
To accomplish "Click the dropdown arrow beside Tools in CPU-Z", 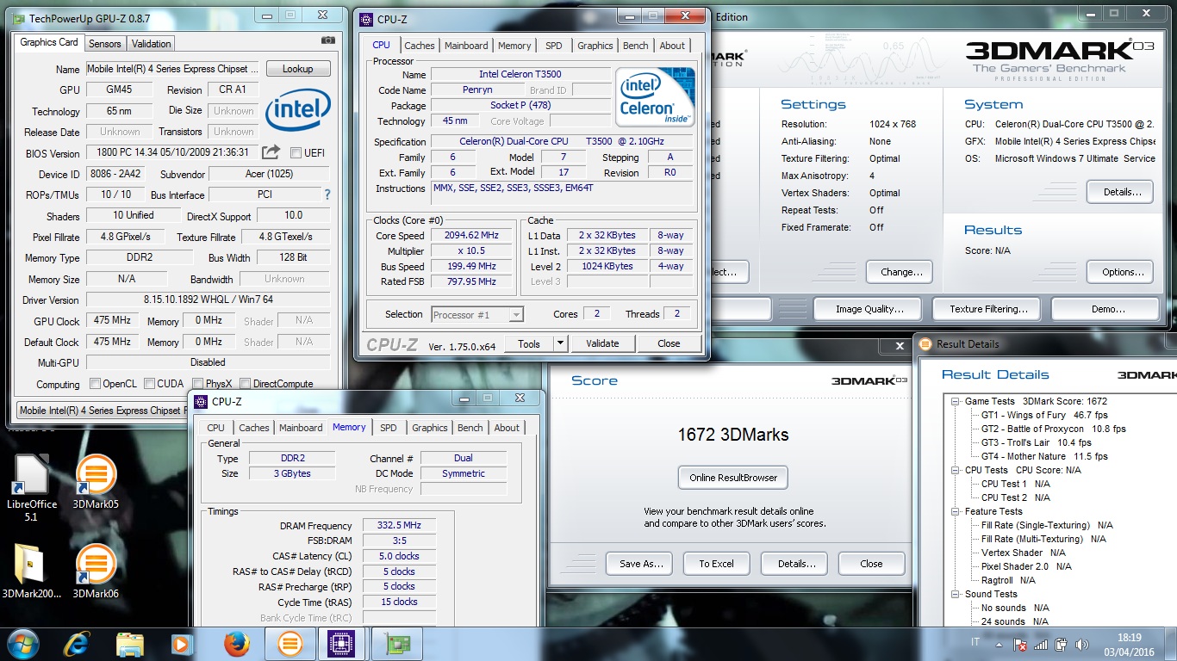I will pos(559,343).
